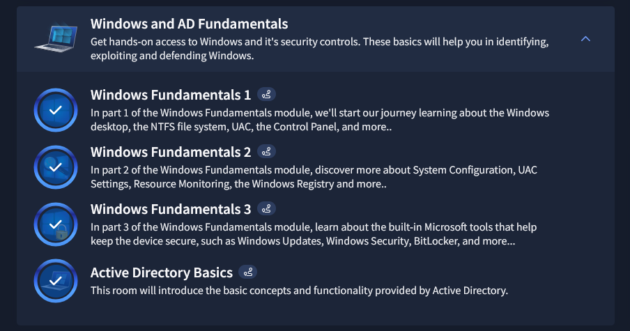
Task: Click the Windows Fundamentals 1 completed checkmark circle
Action: pos(56,110)
